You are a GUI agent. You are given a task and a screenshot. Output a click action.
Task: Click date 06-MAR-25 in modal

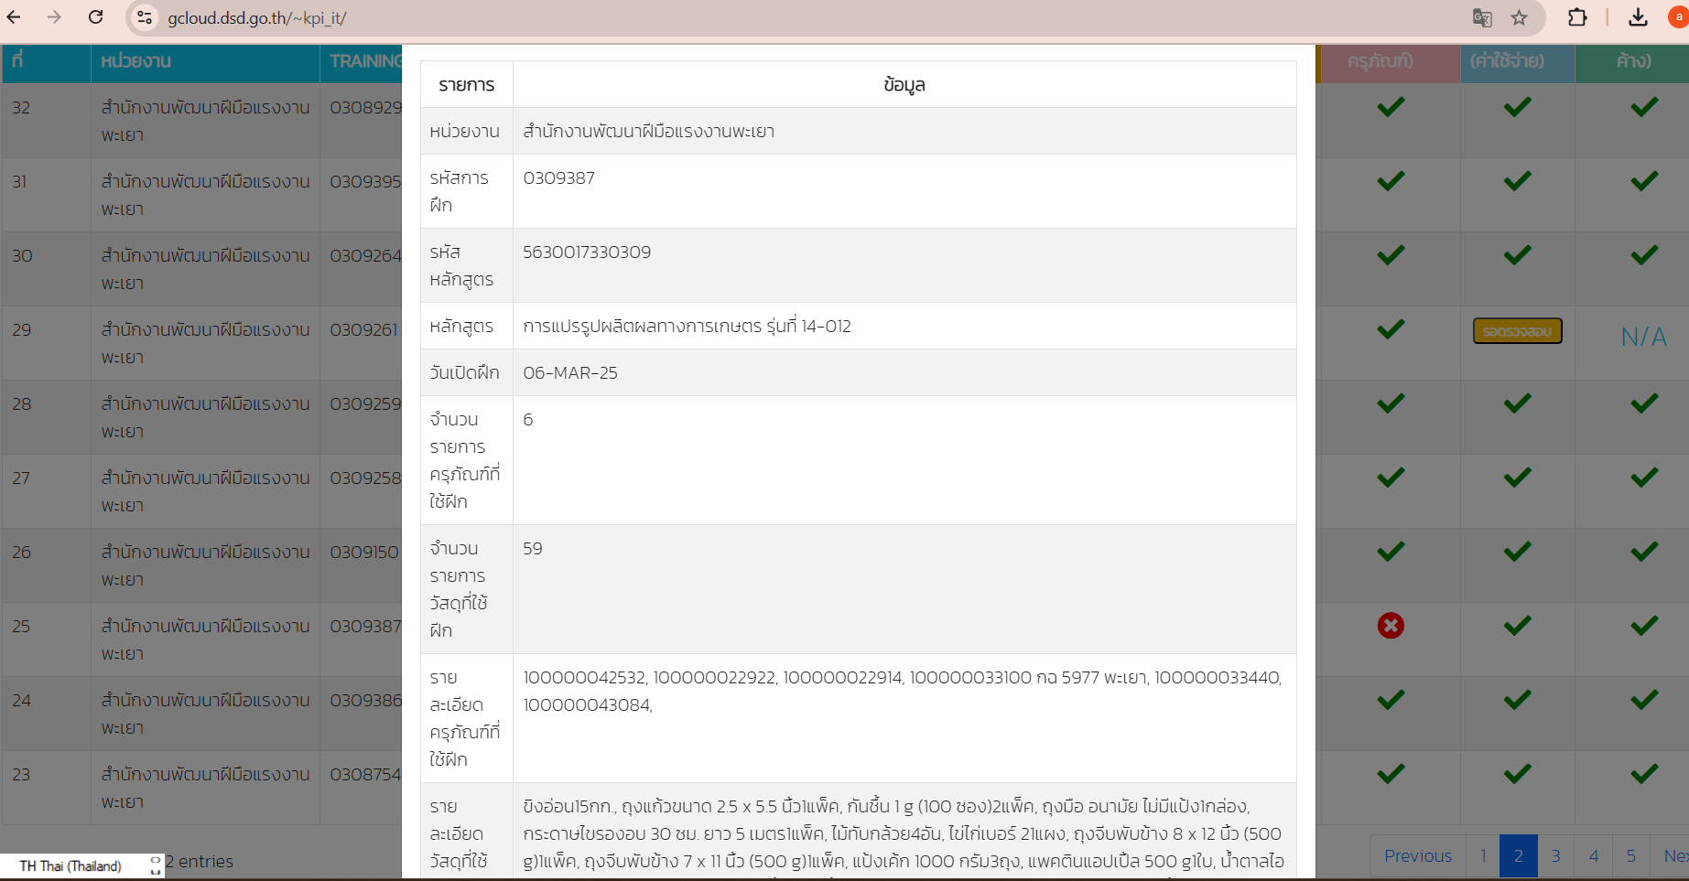point(570,373)
